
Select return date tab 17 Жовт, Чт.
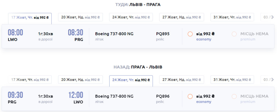pyautogui.click(x=30, y=80)
